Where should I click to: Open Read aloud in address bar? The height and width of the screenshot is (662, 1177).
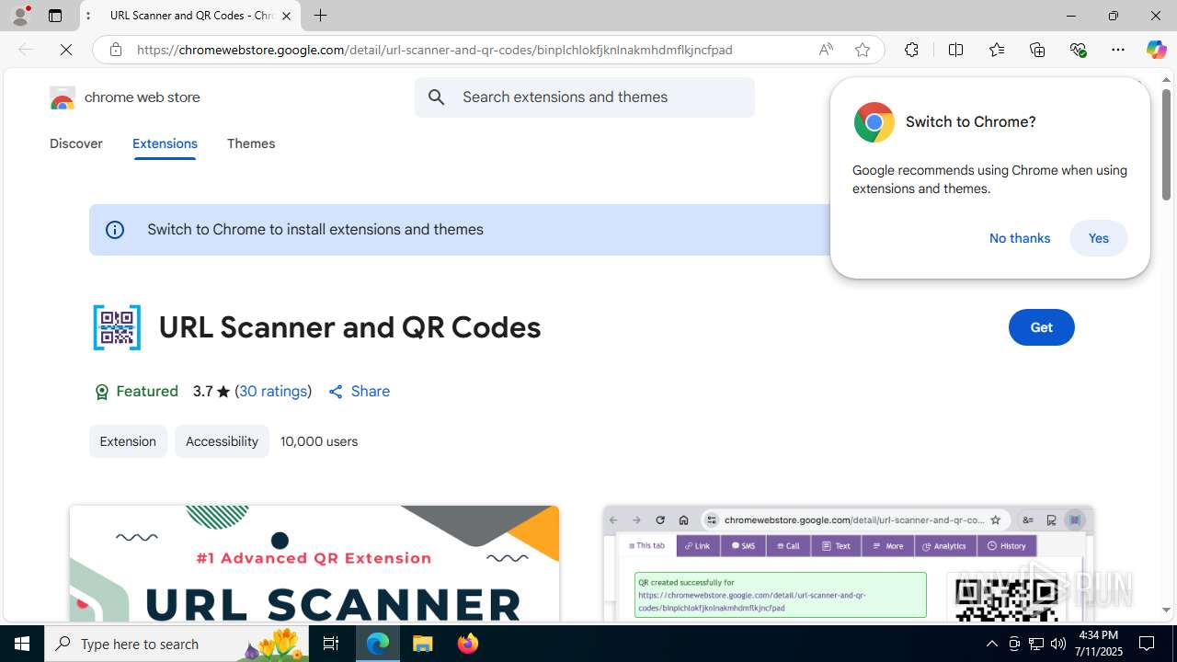click(x=826, y=50)
